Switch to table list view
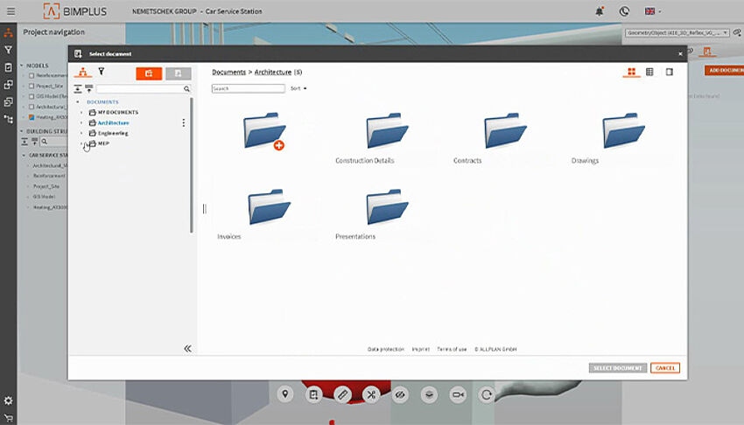This screenshot has height=425, width=744. [649, 72]
